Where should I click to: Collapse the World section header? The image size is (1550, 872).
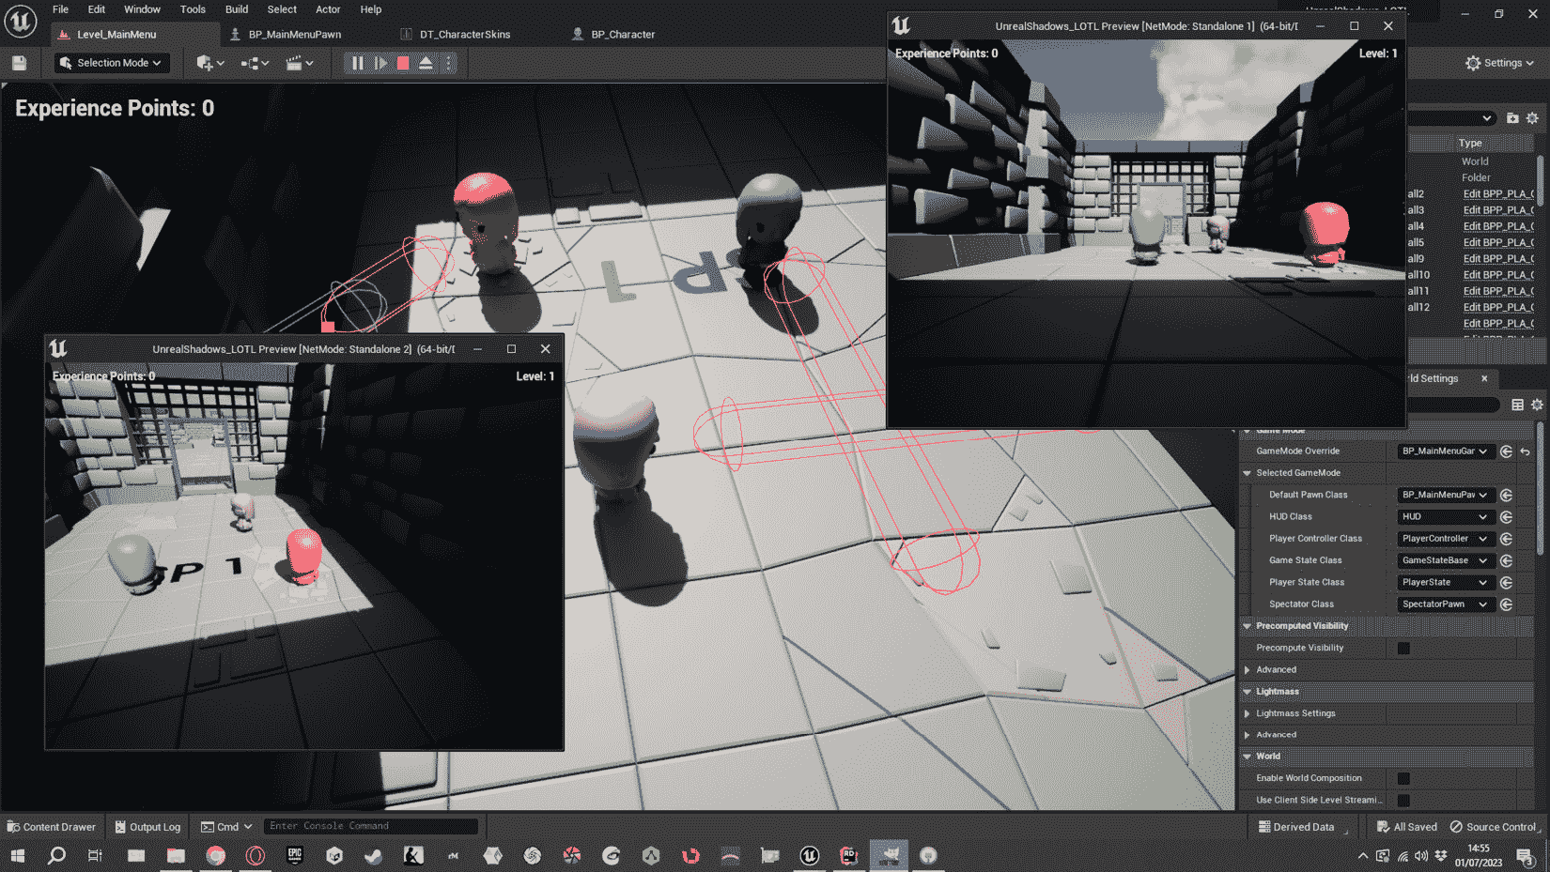tap(1248, 757)
